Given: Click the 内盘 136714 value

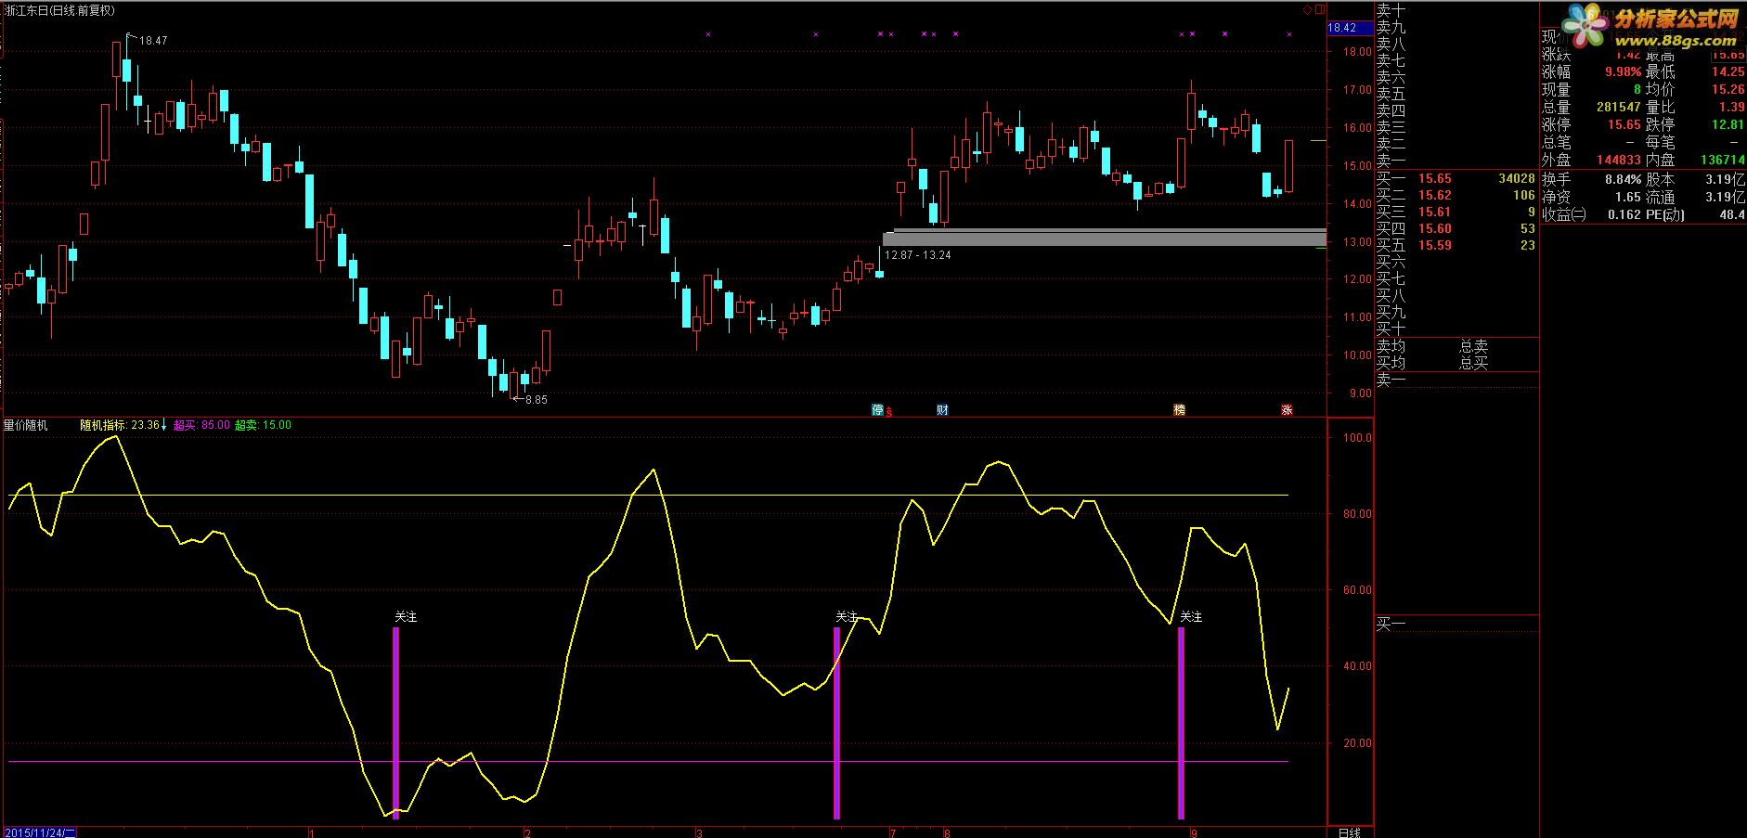Looking at the screenshot, I should pyautogui.click(x=1723, y=160).
